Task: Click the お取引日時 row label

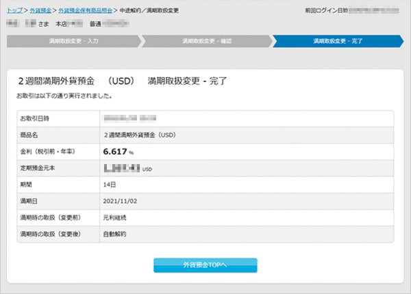Action: point(35,119)
